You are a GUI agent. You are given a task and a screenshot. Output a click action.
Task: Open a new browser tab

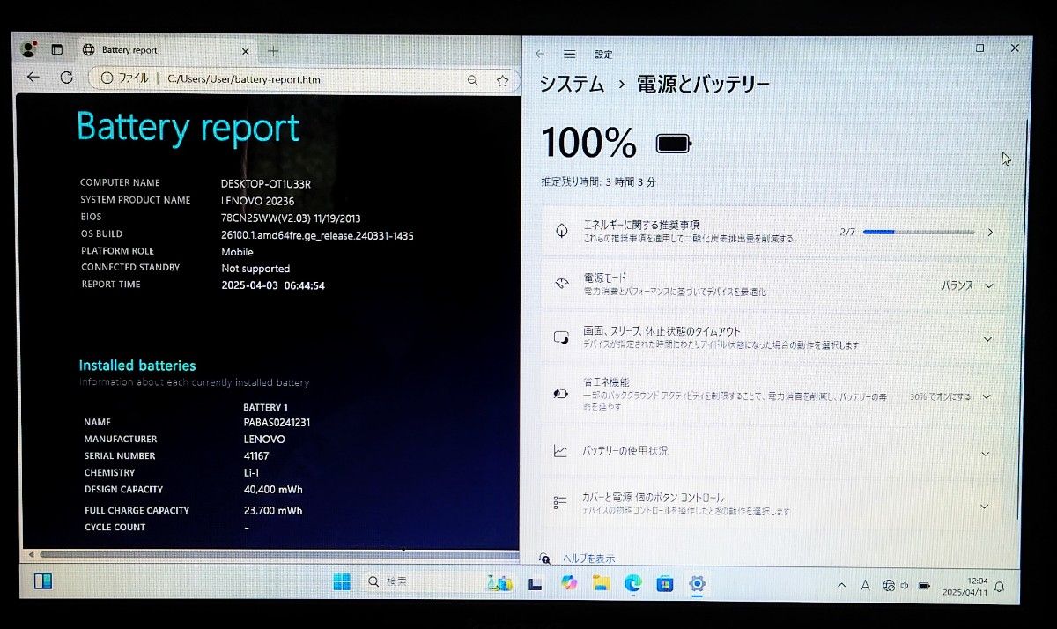(273, 50)
